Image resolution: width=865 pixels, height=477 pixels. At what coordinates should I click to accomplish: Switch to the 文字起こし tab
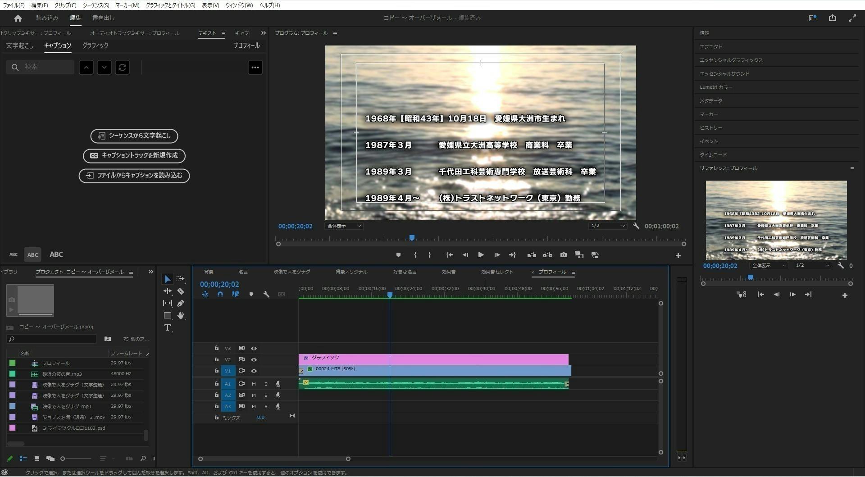point(19,45)
